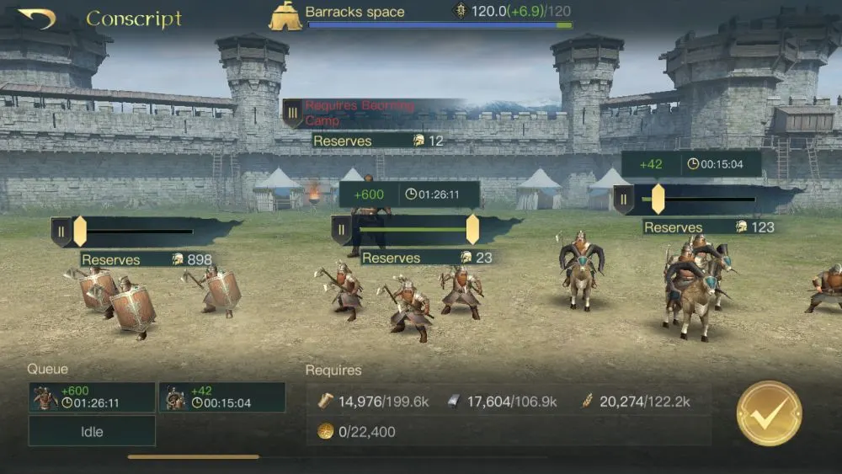
Task: Tap the Barracks tent icon
Action: click(285, 16)
